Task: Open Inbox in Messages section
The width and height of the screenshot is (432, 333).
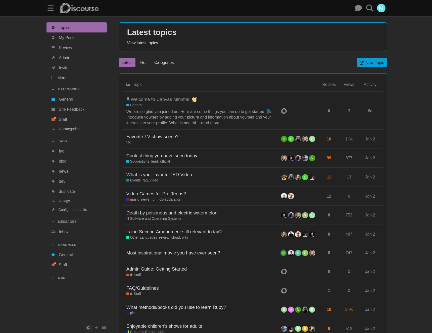Action: tap(64, 232)
